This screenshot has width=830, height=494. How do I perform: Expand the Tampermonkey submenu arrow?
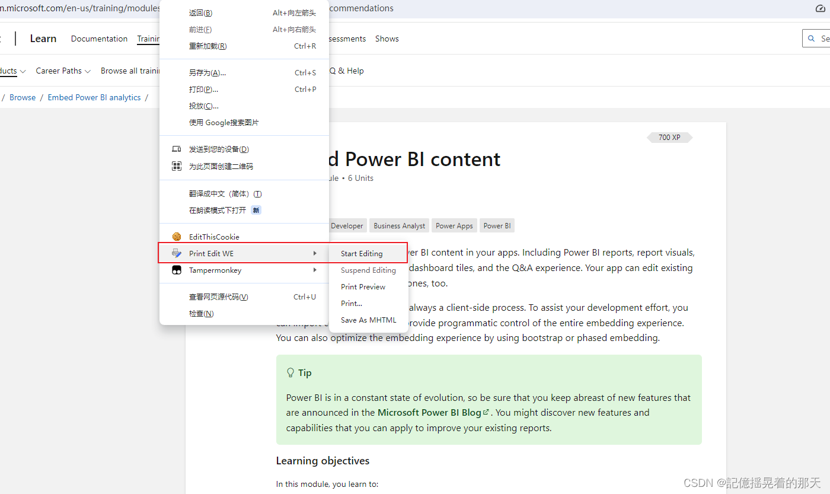point(315,270)
